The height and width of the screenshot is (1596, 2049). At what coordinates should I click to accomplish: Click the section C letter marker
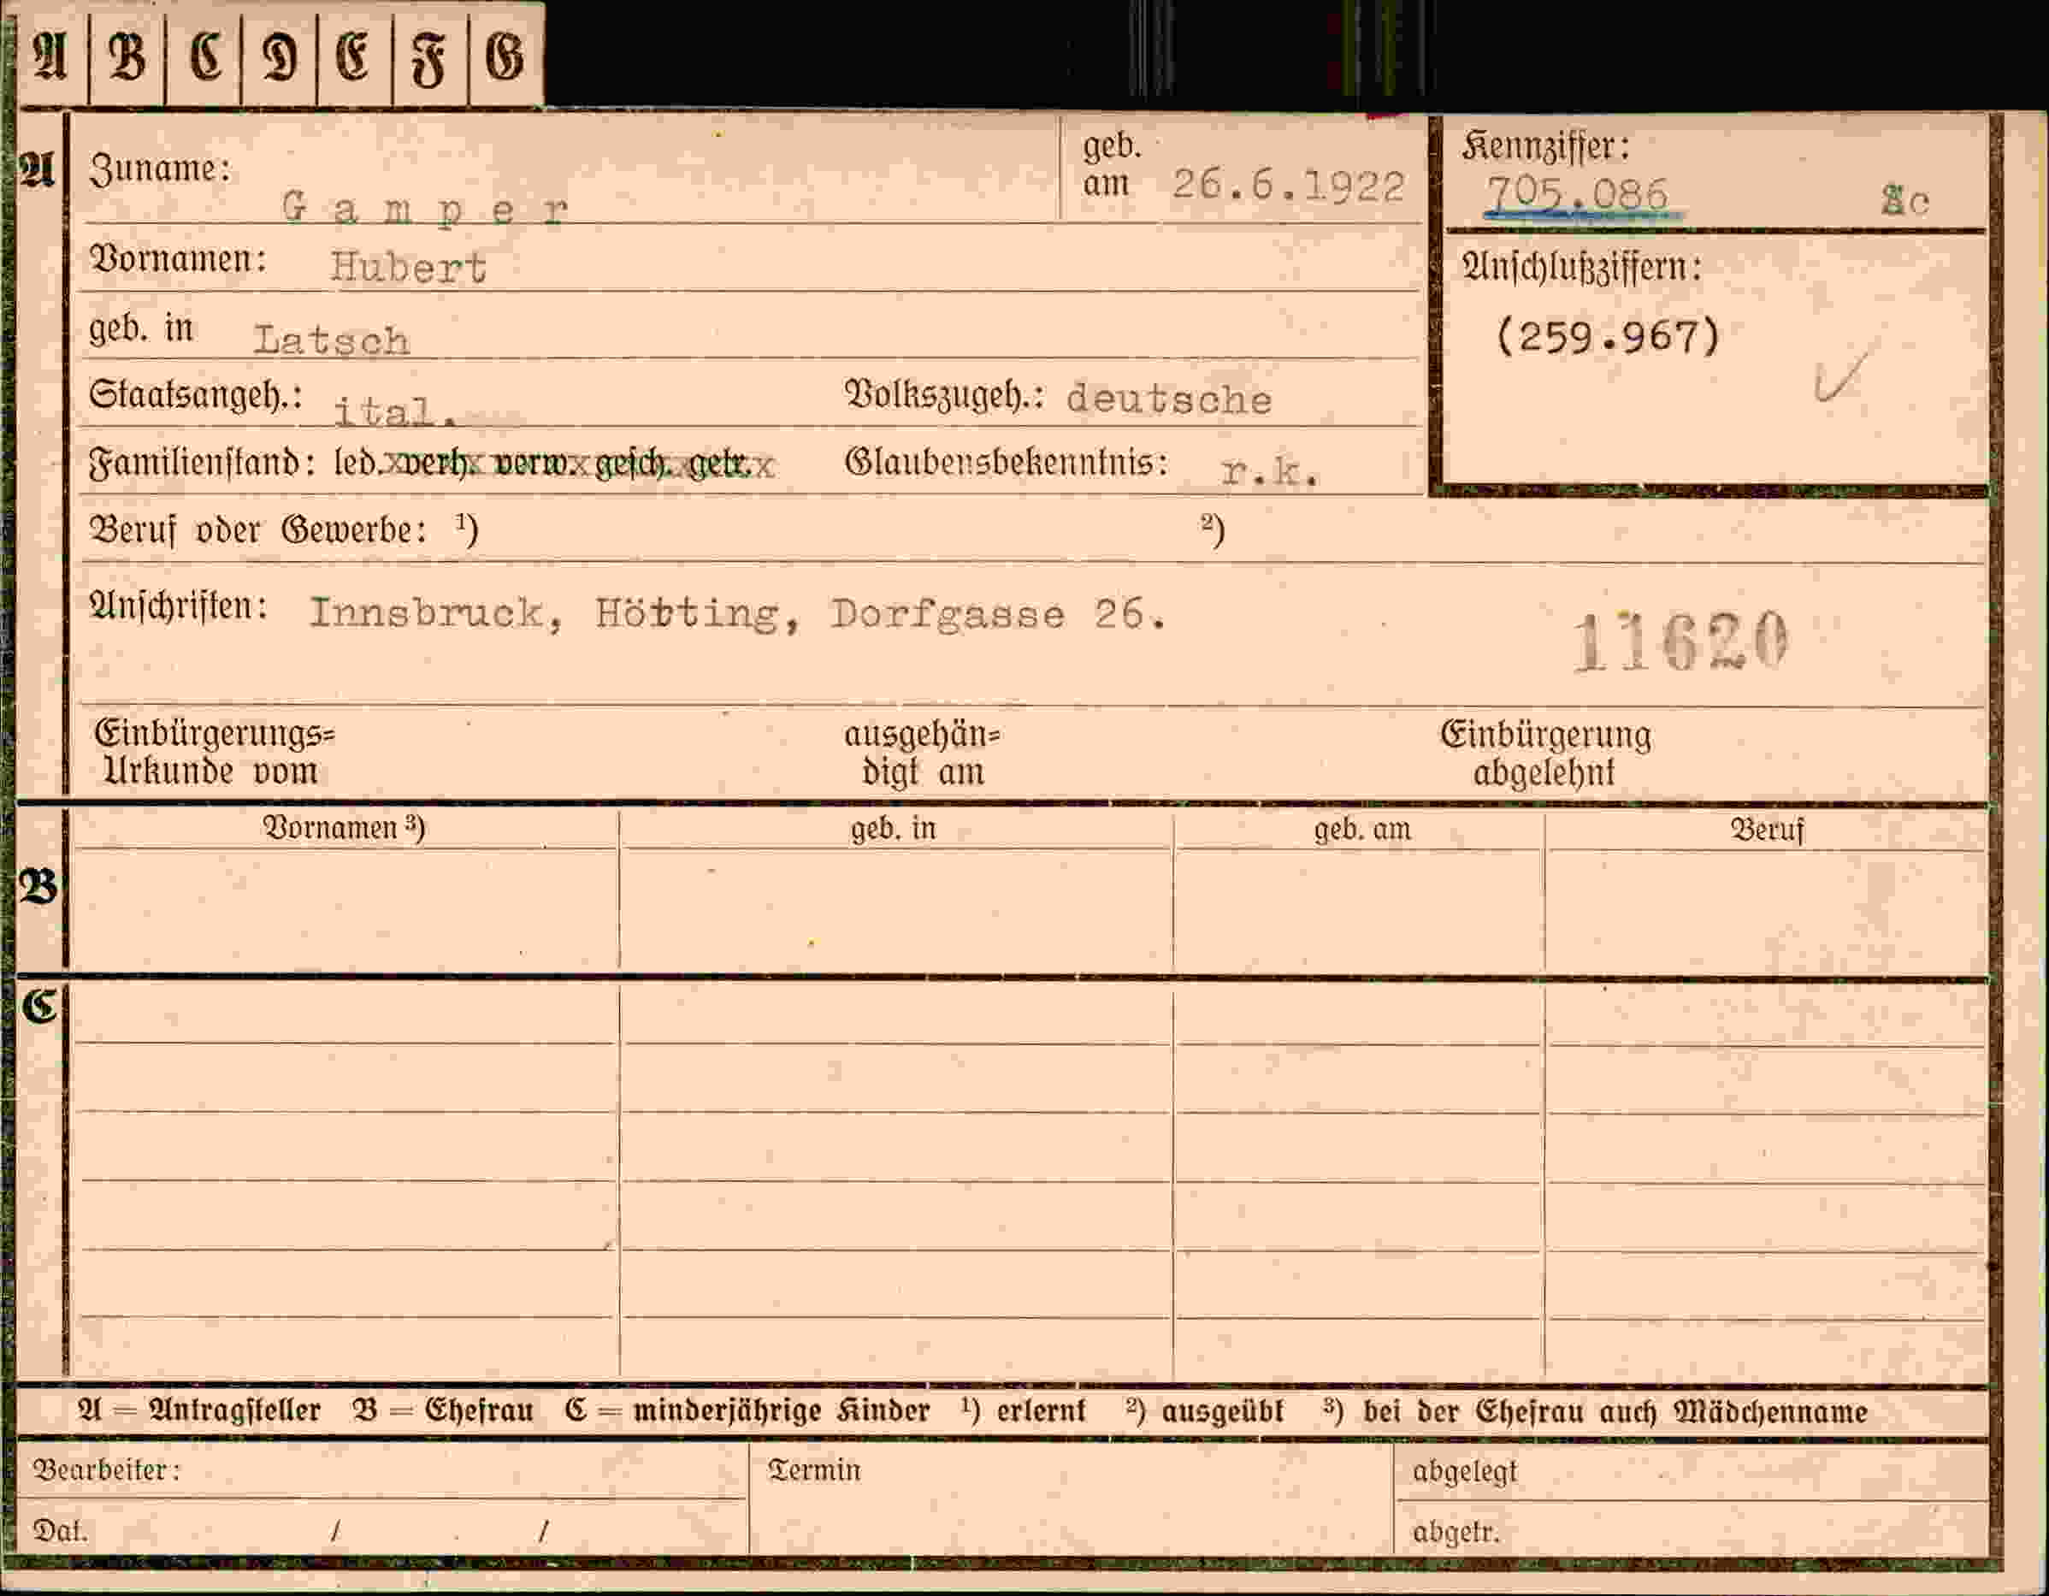click(39, 1007)
